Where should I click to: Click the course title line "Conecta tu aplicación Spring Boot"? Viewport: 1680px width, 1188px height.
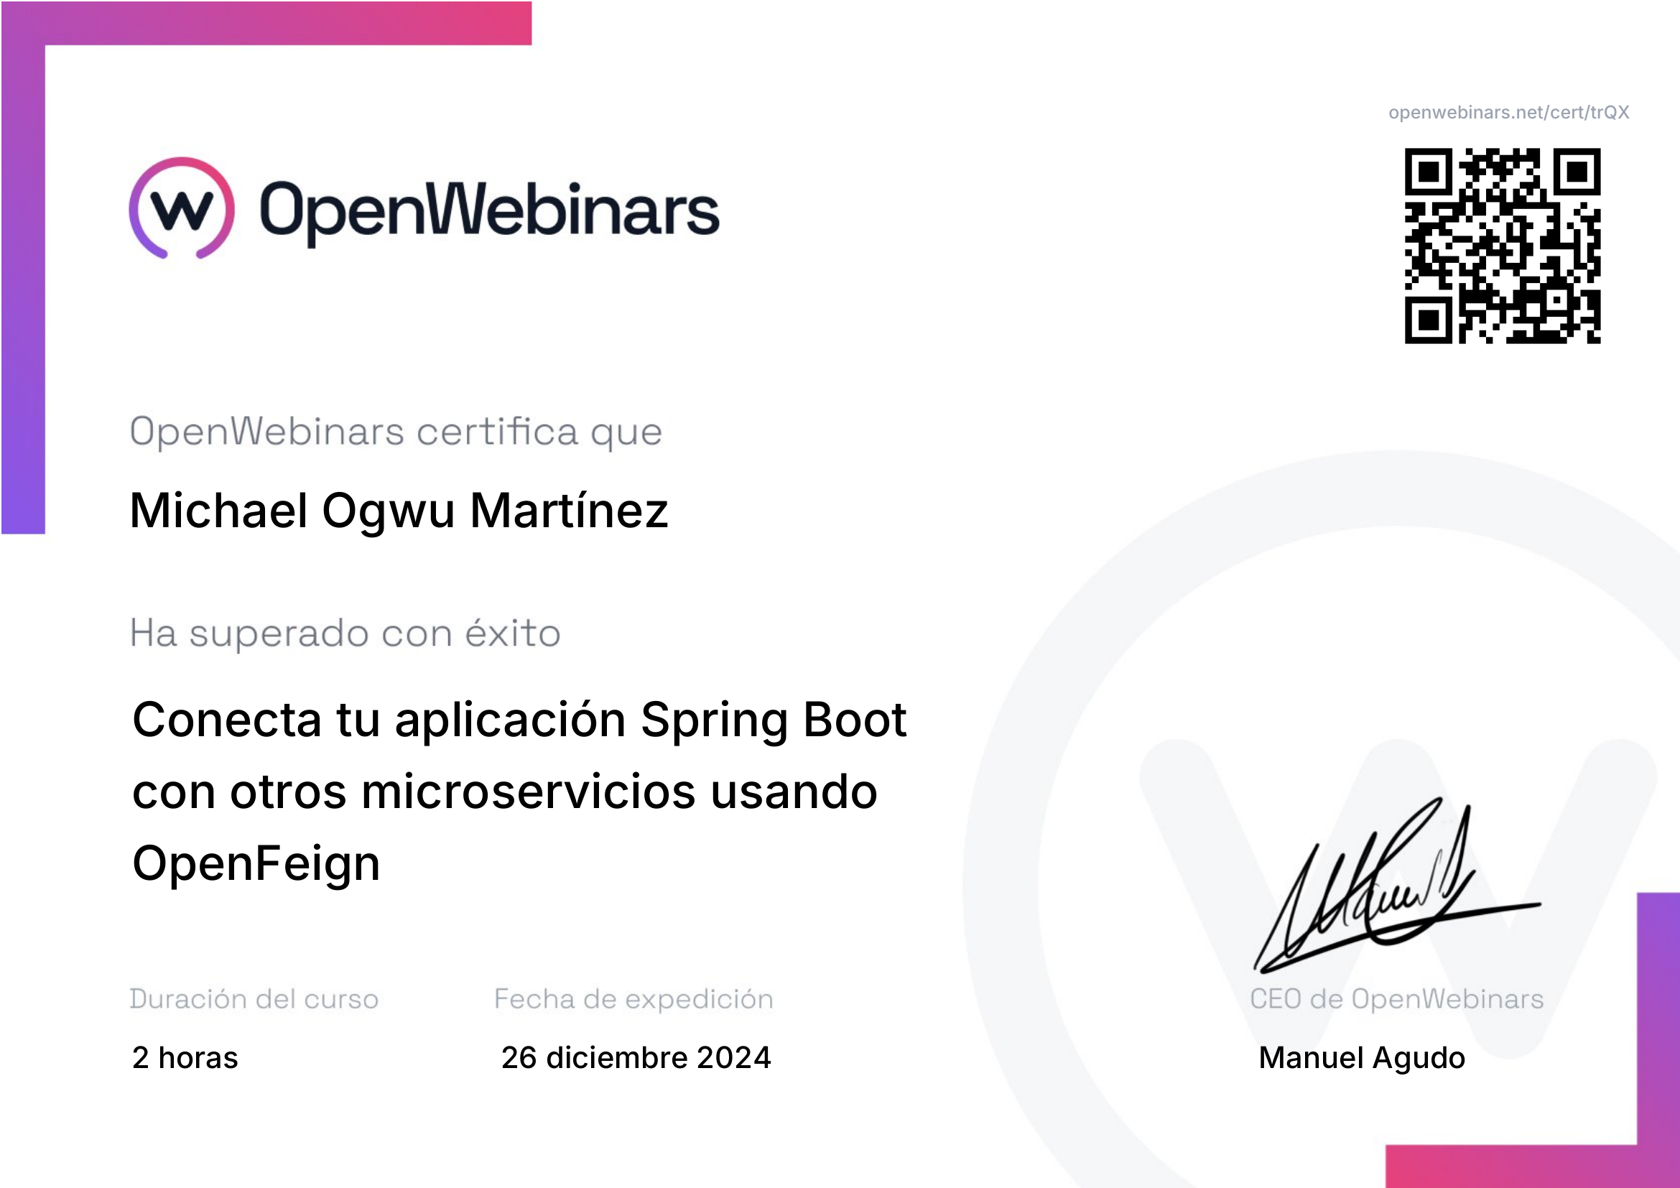click(x=519, y=721)
